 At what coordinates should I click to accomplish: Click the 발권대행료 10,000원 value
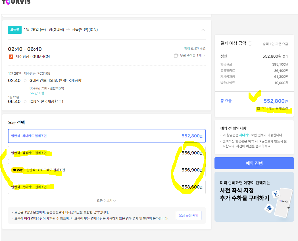[281, 83]
